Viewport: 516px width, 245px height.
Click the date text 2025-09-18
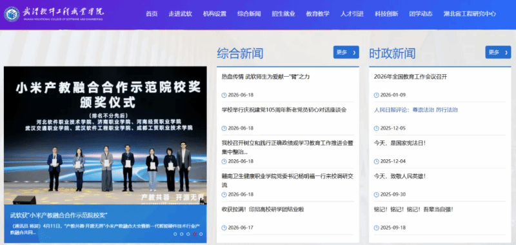coord(393,228)
